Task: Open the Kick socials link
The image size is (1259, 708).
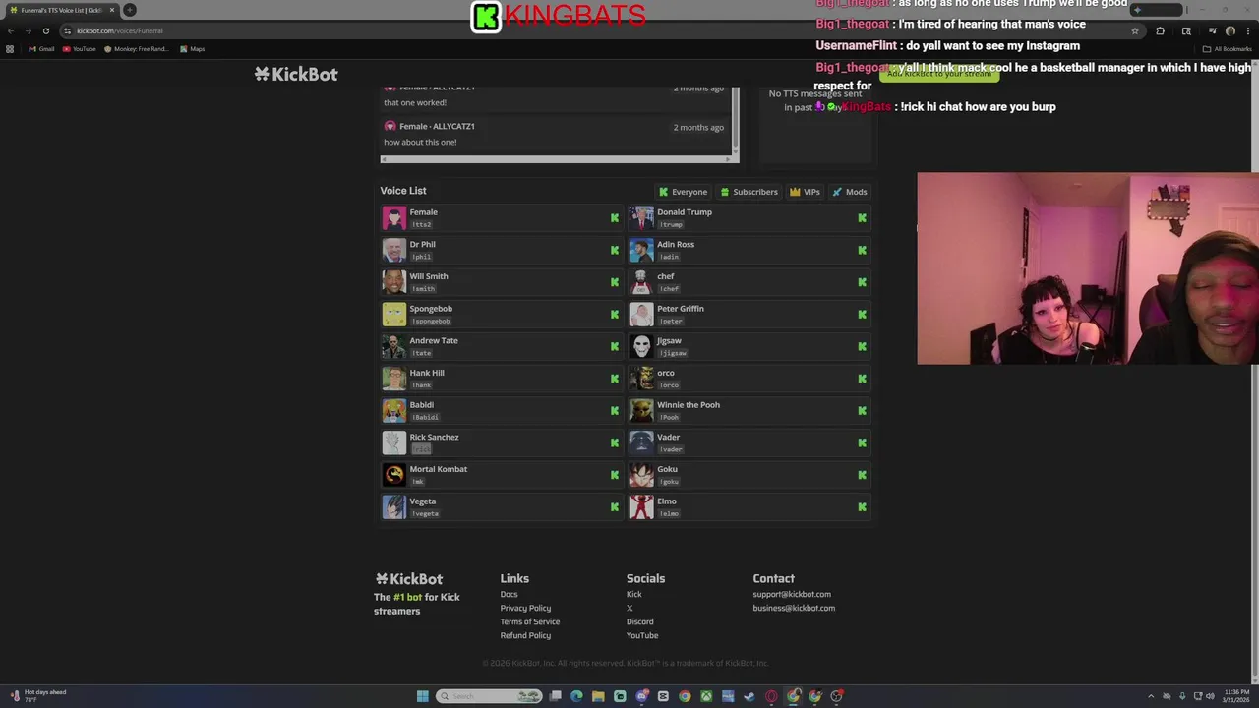Action: coord(633,594)
